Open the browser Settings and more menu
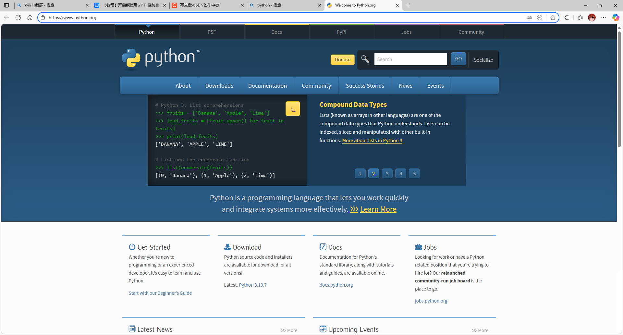 [x=604, y=18]
